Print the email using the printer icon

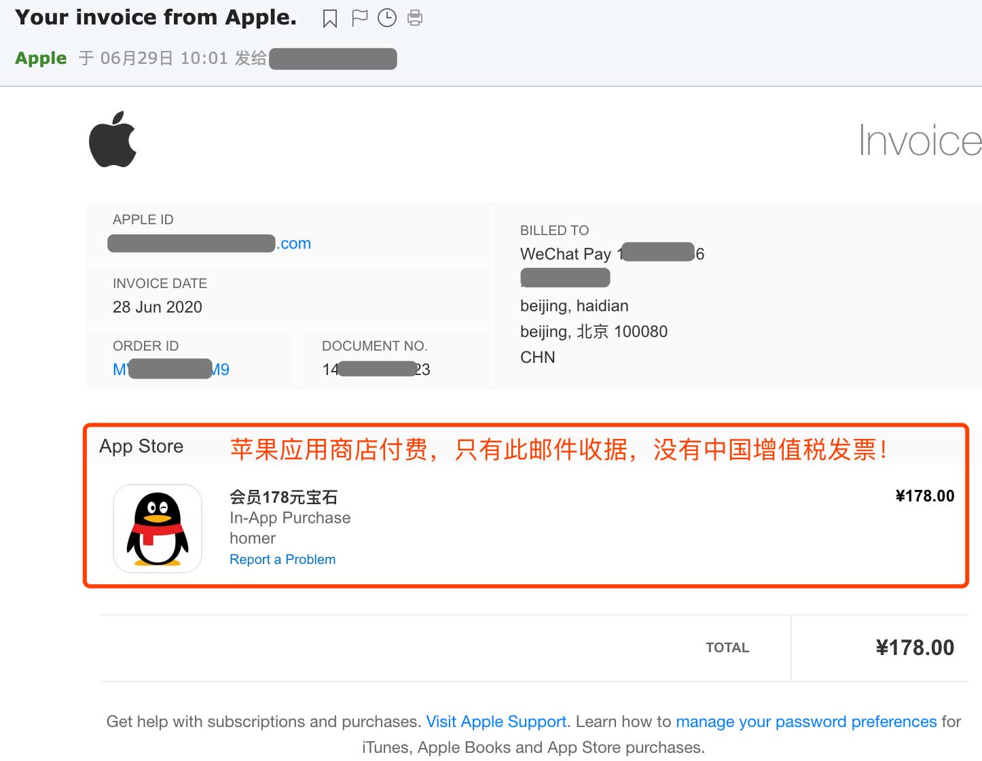pos(415,18)
